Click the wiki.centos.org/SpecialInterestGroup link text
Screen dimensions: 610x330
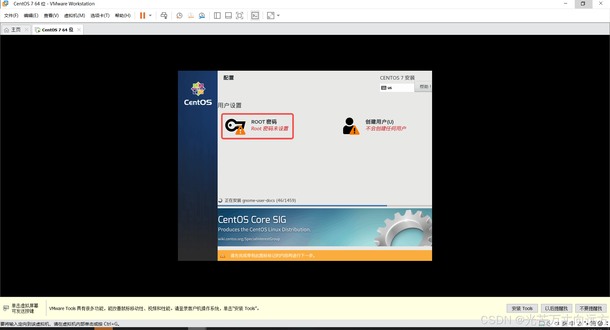pyautogui.click(x=249, y=239)
